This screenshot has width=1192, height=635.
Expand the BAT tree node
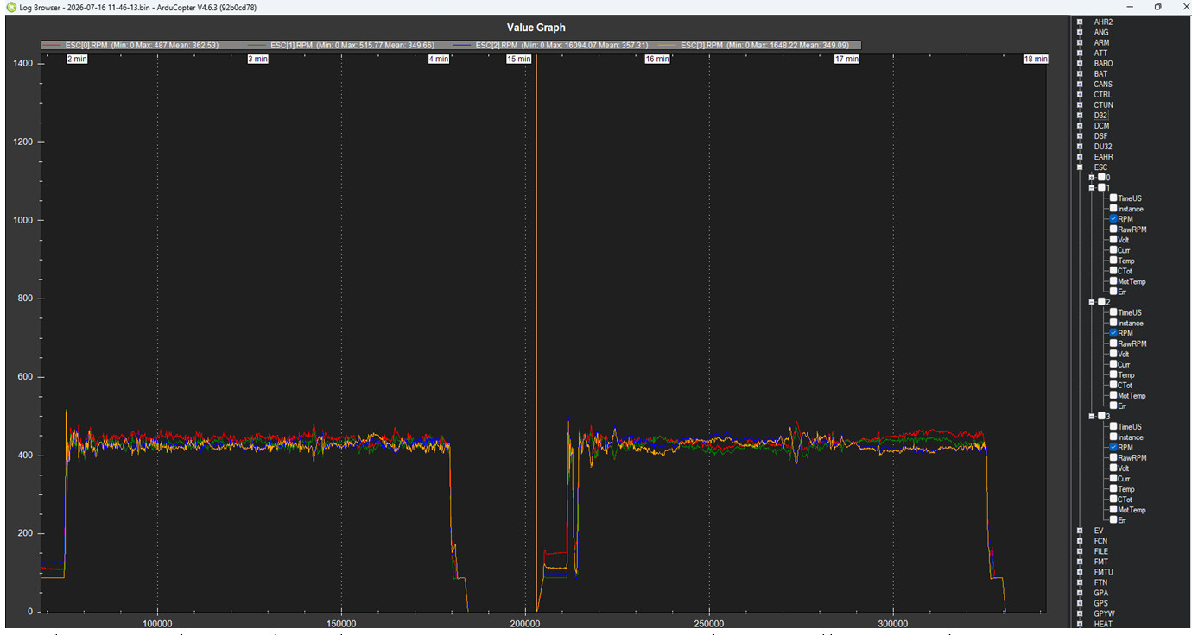[1080, 73]
